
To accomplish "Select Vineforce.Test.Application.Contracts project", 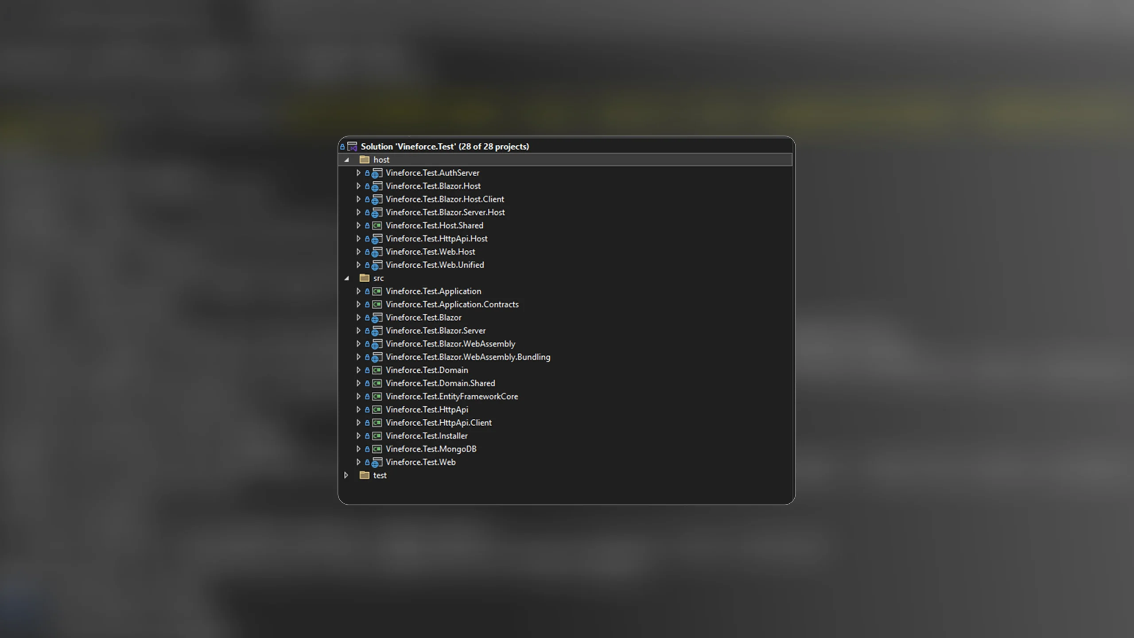I will click(x=452, y=304).
